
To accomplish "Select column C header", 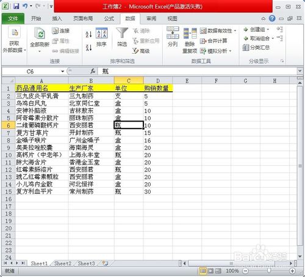I will [129, 81].
